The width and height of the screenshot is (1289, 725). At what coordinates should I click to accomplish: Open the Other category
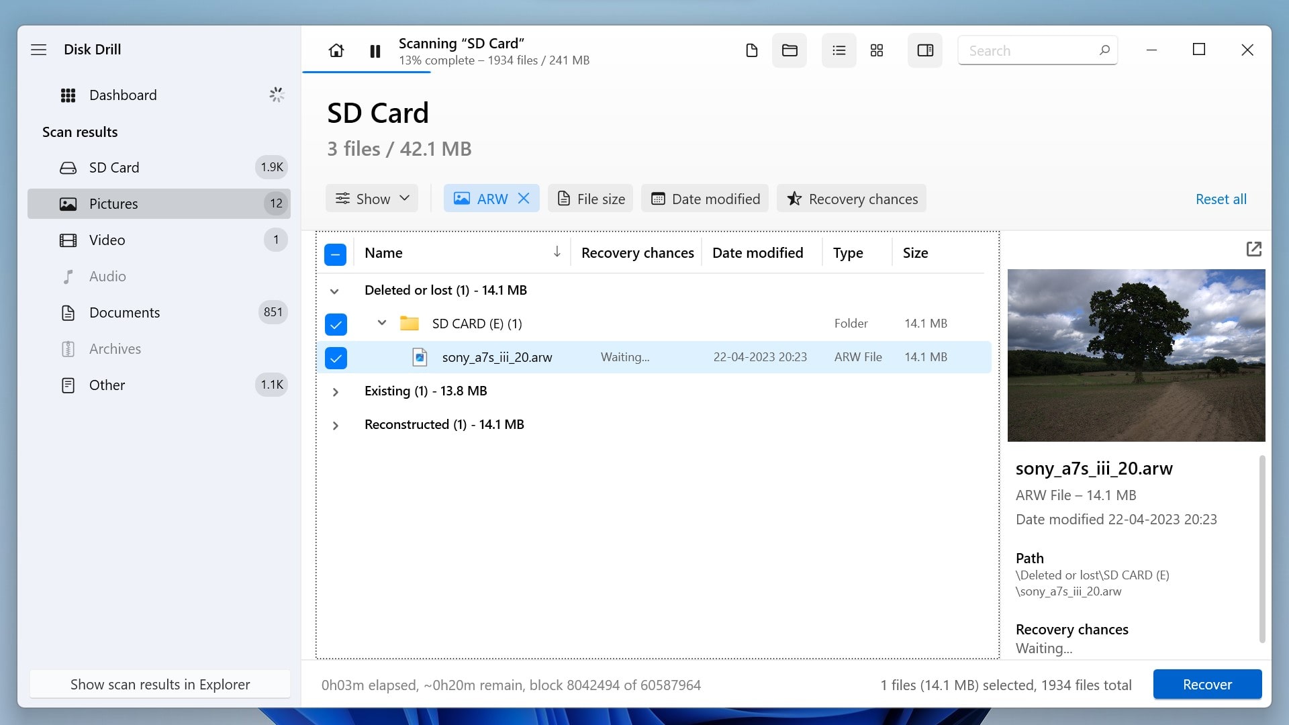[159, 385]
